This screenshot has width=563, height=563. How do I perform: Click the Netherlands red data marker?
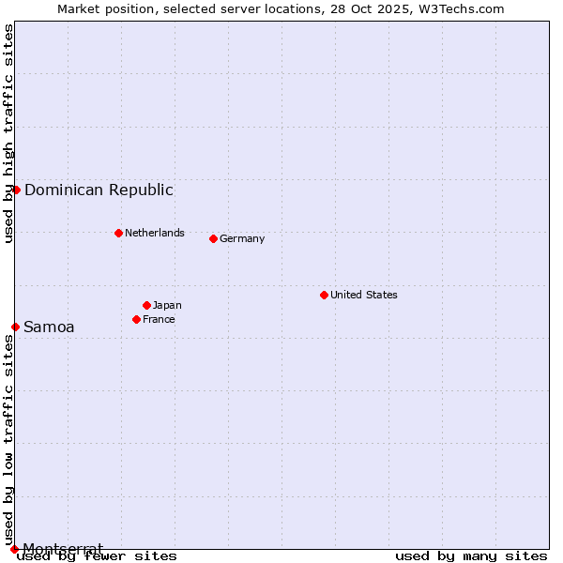(118, 233)
